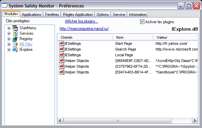The image size is (202, 128).
Task: Select the INI Files module icon
Action: [x=15, y=44]
